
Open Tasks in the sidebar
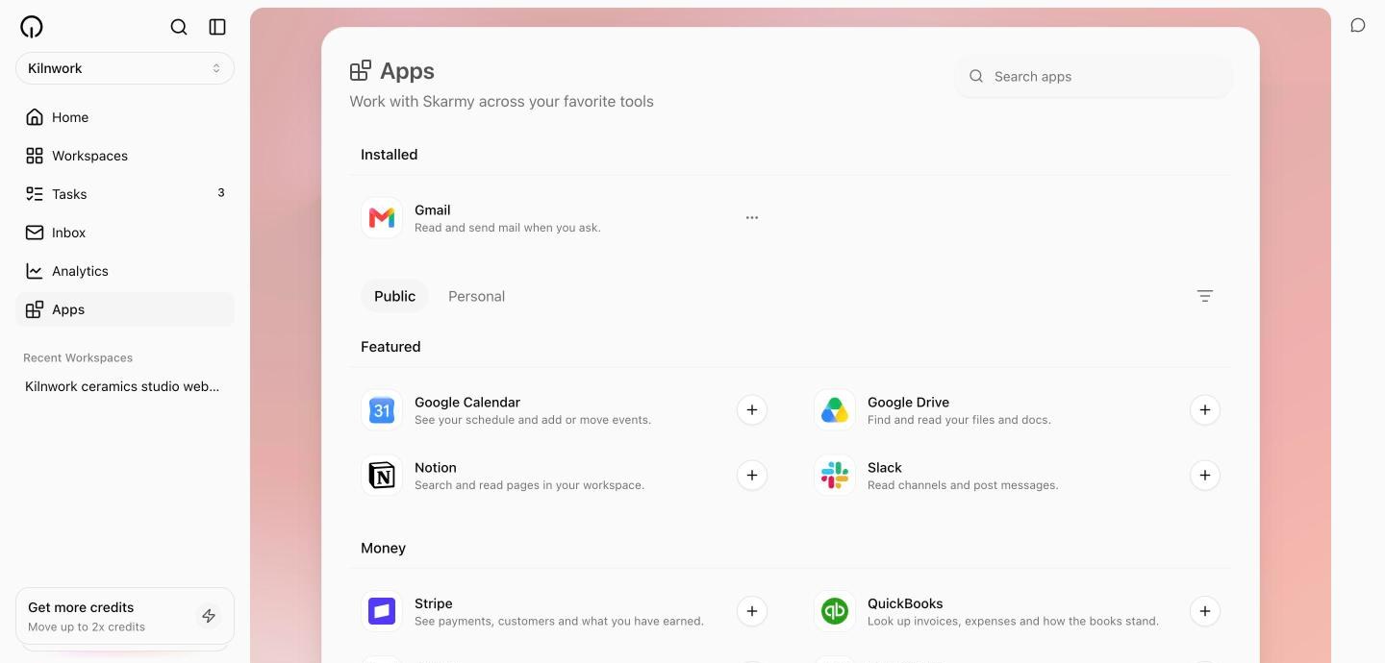125,194
